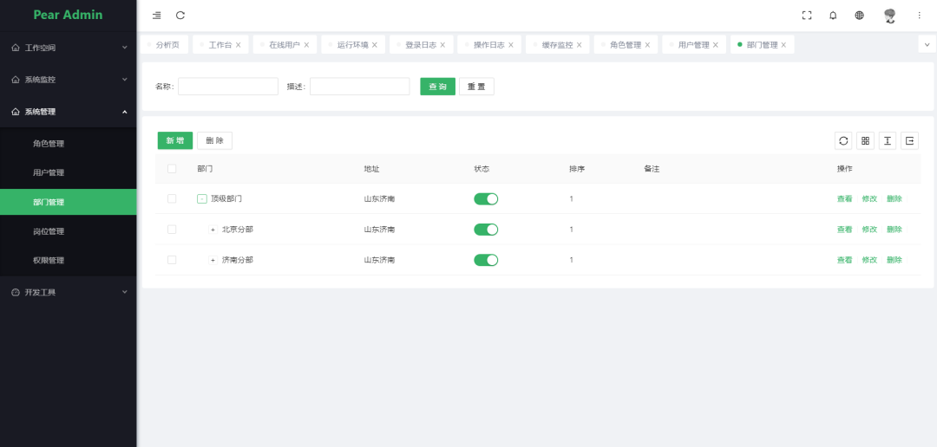Expand 开发工具 sidebar menu
The height and width of the screenshot is (447, 937).
click(x=68, y=293)
